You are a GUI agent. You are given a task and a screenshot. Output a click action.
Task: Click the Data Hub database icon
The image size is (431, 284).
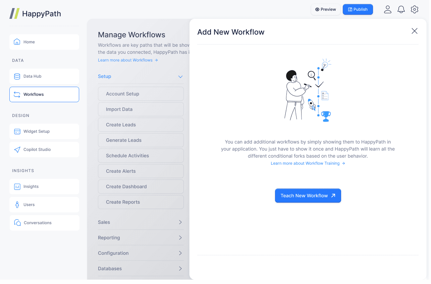point(17,76)
